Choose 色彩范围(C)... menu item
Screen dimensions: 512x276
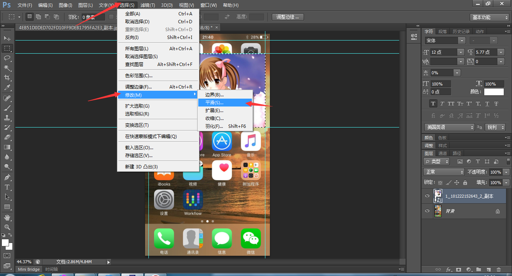tap(157, 75)
